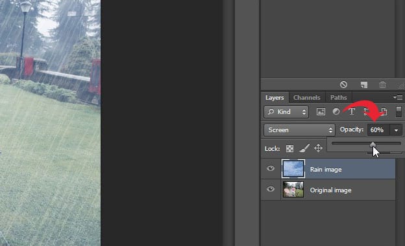Lock transparent pixels checkerboard icon

290,148
